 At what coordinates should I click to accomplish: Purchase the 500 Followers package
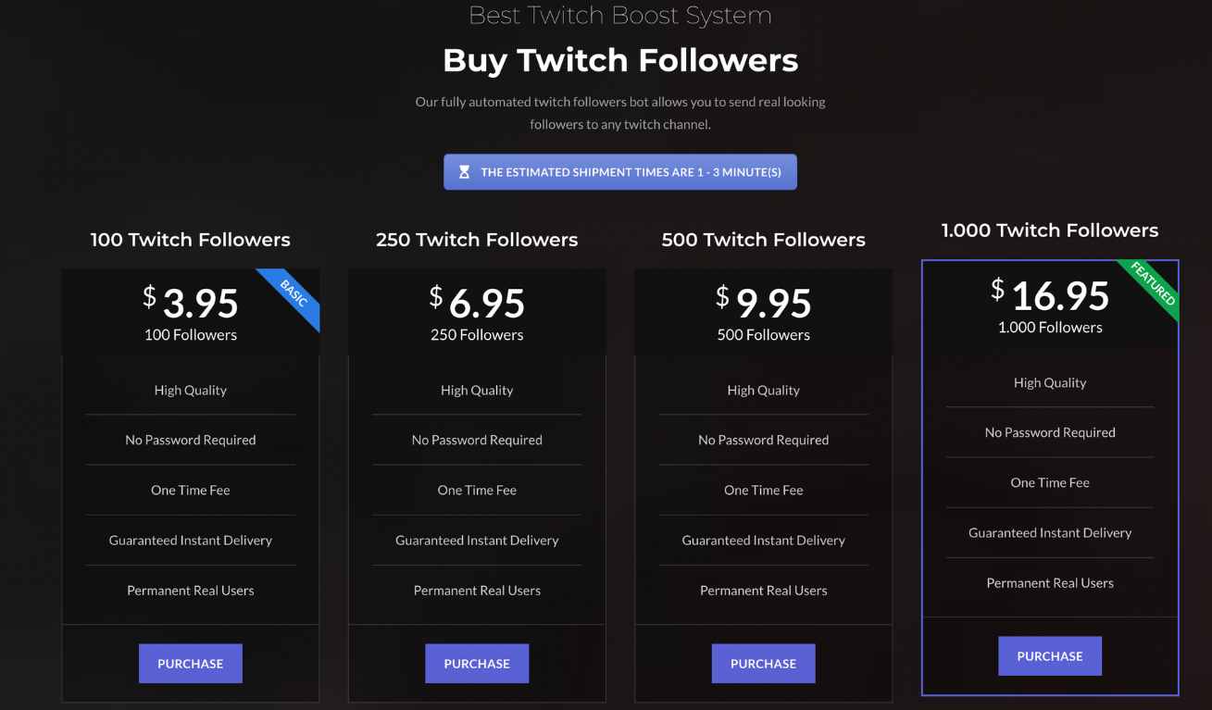pyautogui.click(x=764, y=664)
